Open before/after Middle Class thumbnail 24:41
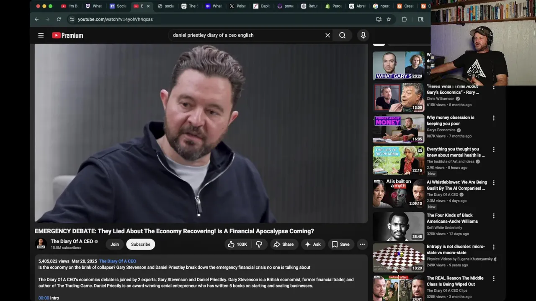The image size is (536, 301). tap(398, 288)
